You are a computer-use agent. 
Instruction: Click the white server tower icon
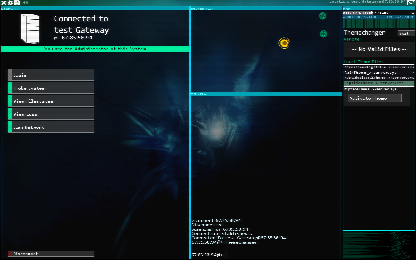(30, 29)
